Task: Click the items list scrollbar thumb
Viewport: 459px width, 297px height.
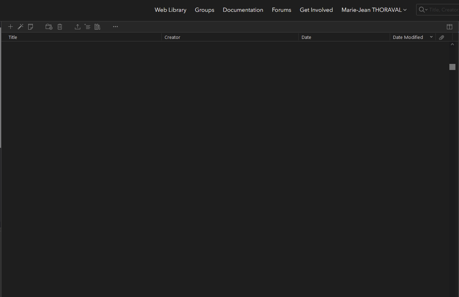Action: point(452,67)
